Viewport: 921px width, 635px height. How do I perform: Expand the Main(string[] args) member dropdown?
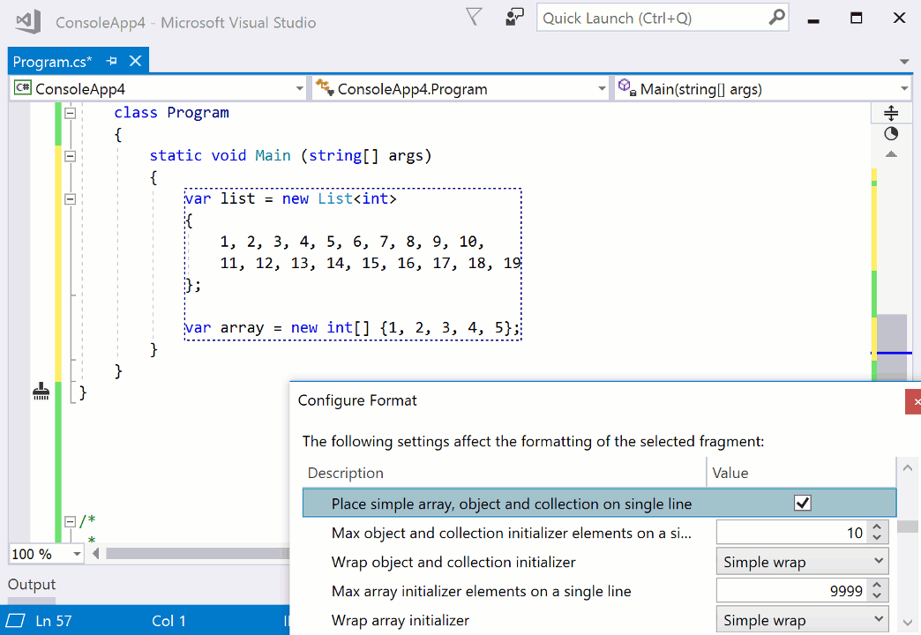pos(904,89)
